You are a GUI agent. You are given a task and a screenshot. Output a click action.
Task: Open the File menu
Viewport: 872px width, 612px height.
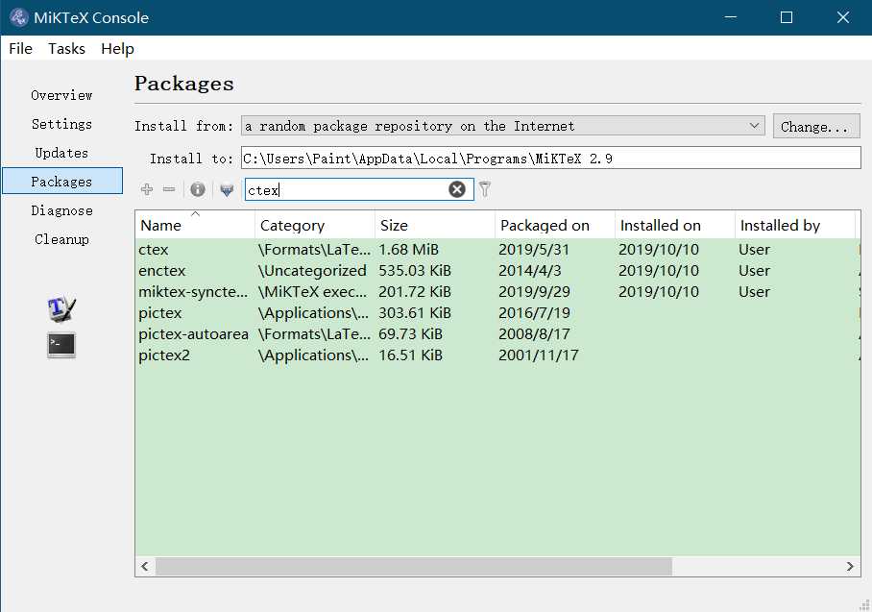20,49
